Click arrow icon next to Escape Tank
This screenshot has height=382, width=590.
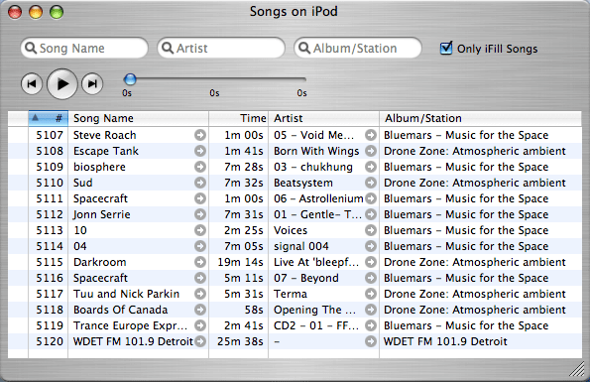click(x=200, y=151)
